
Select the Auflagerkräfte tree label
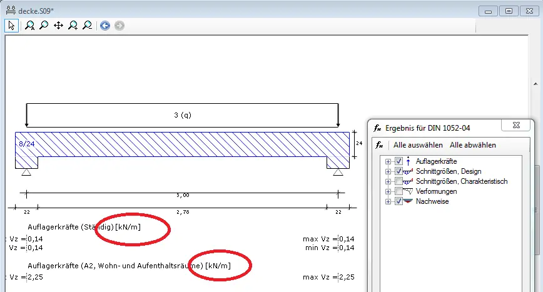(437, 161)
